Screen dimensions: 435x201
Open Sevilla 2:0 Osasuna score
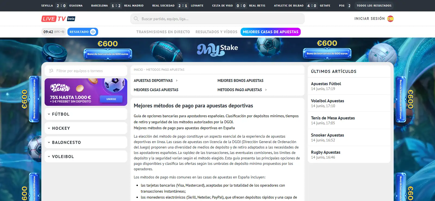(x=62, y=5)
